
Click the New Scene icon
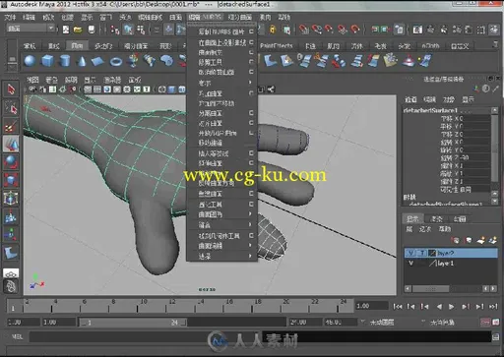pyautogui.click(x=66, y=30)
